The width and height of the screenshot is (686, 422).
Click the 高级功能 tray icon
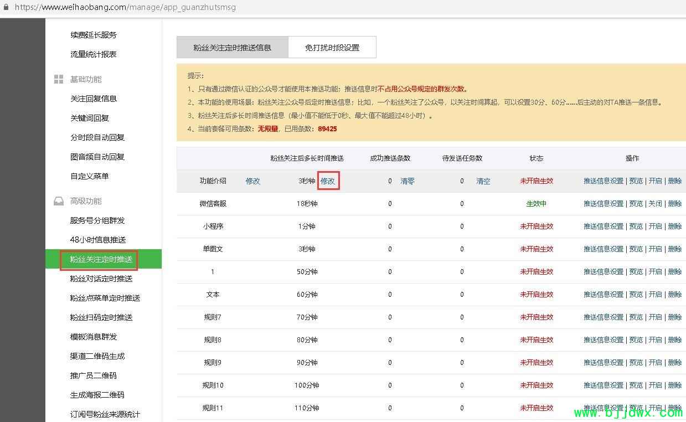click(58, 201)
